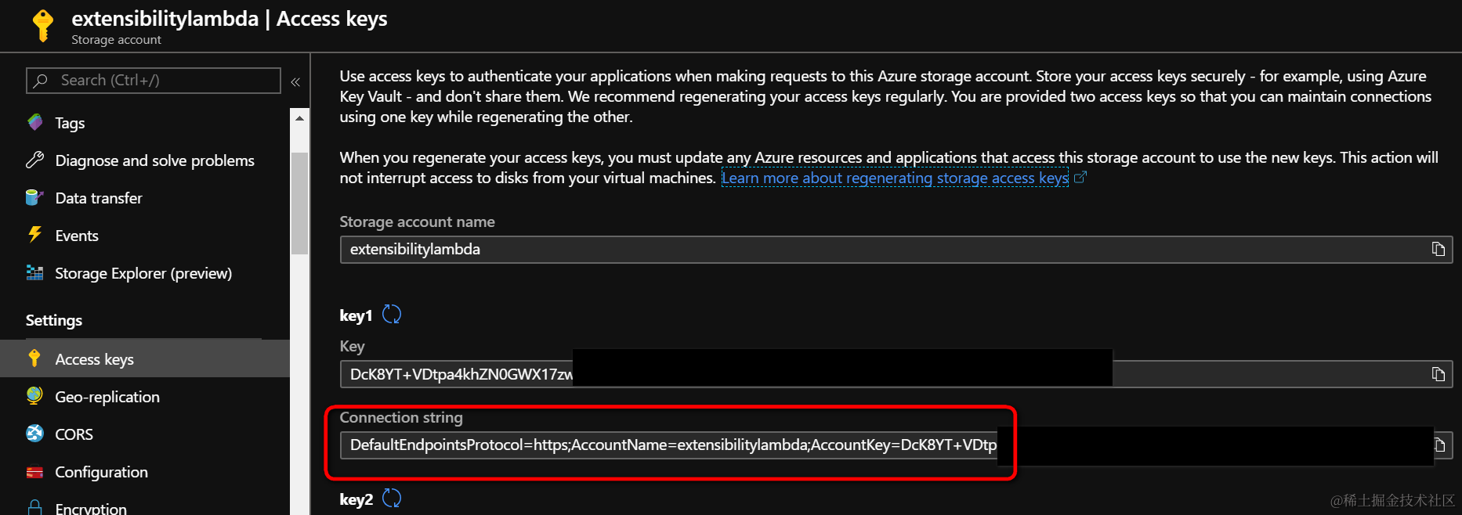Open the Events page
The height and width of the screenshot is (515, 1462).
(x=77, y=236)
